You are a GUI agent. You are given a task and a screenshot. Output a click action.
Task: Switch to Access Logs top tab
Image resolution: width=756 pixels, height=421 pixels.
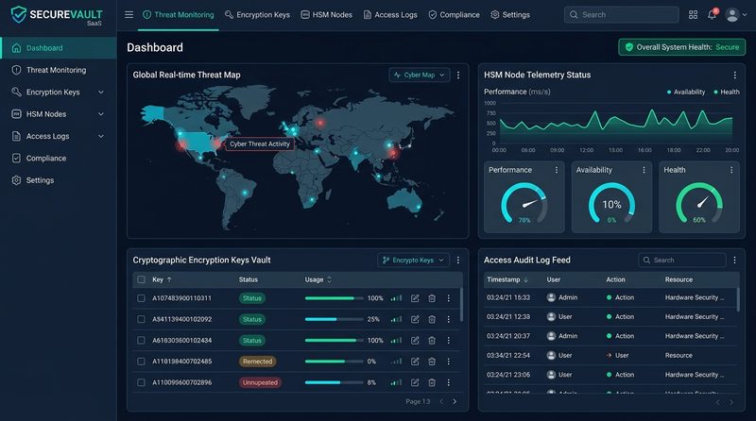tap(390, 15)
